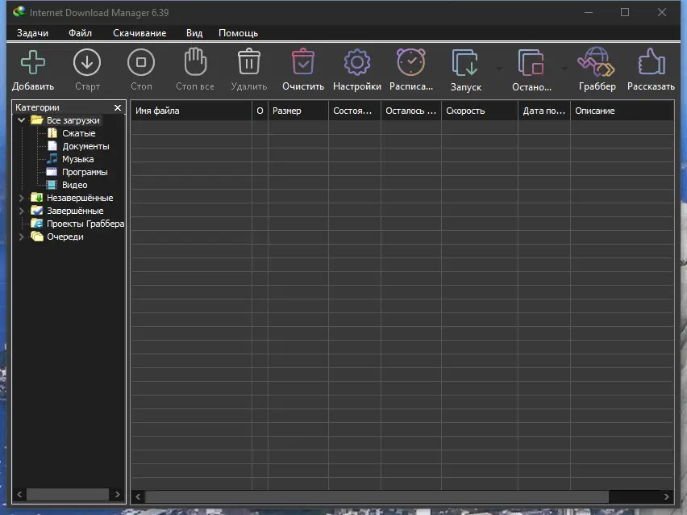Launch the Граббер site grabber icon
Image resolution: width=687 pixels, height=515 pixels.
(x=597, y=62)
